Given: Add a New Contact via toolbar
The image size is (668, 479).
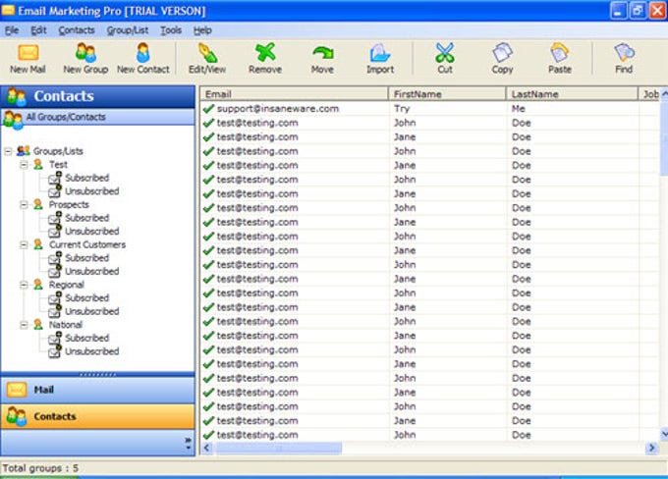Looking at the screenshot, I should click(143, 58).
